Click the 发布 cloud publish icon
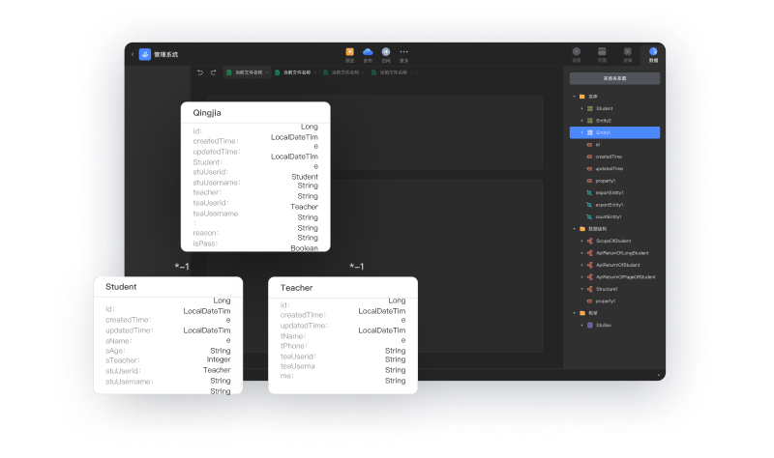This screenshot has width=774, height=458. tap(368, 52)
